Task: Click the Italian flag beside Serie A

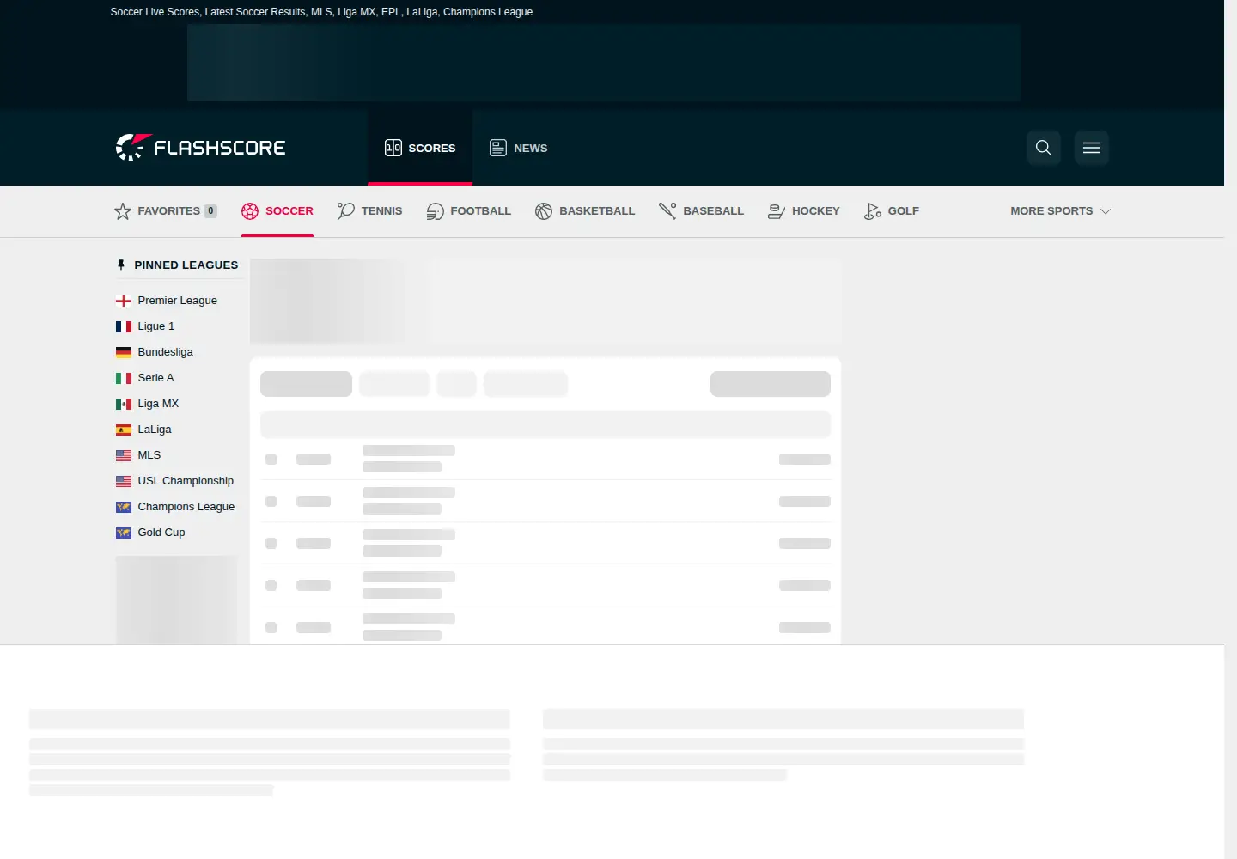Action: (124, 378)
